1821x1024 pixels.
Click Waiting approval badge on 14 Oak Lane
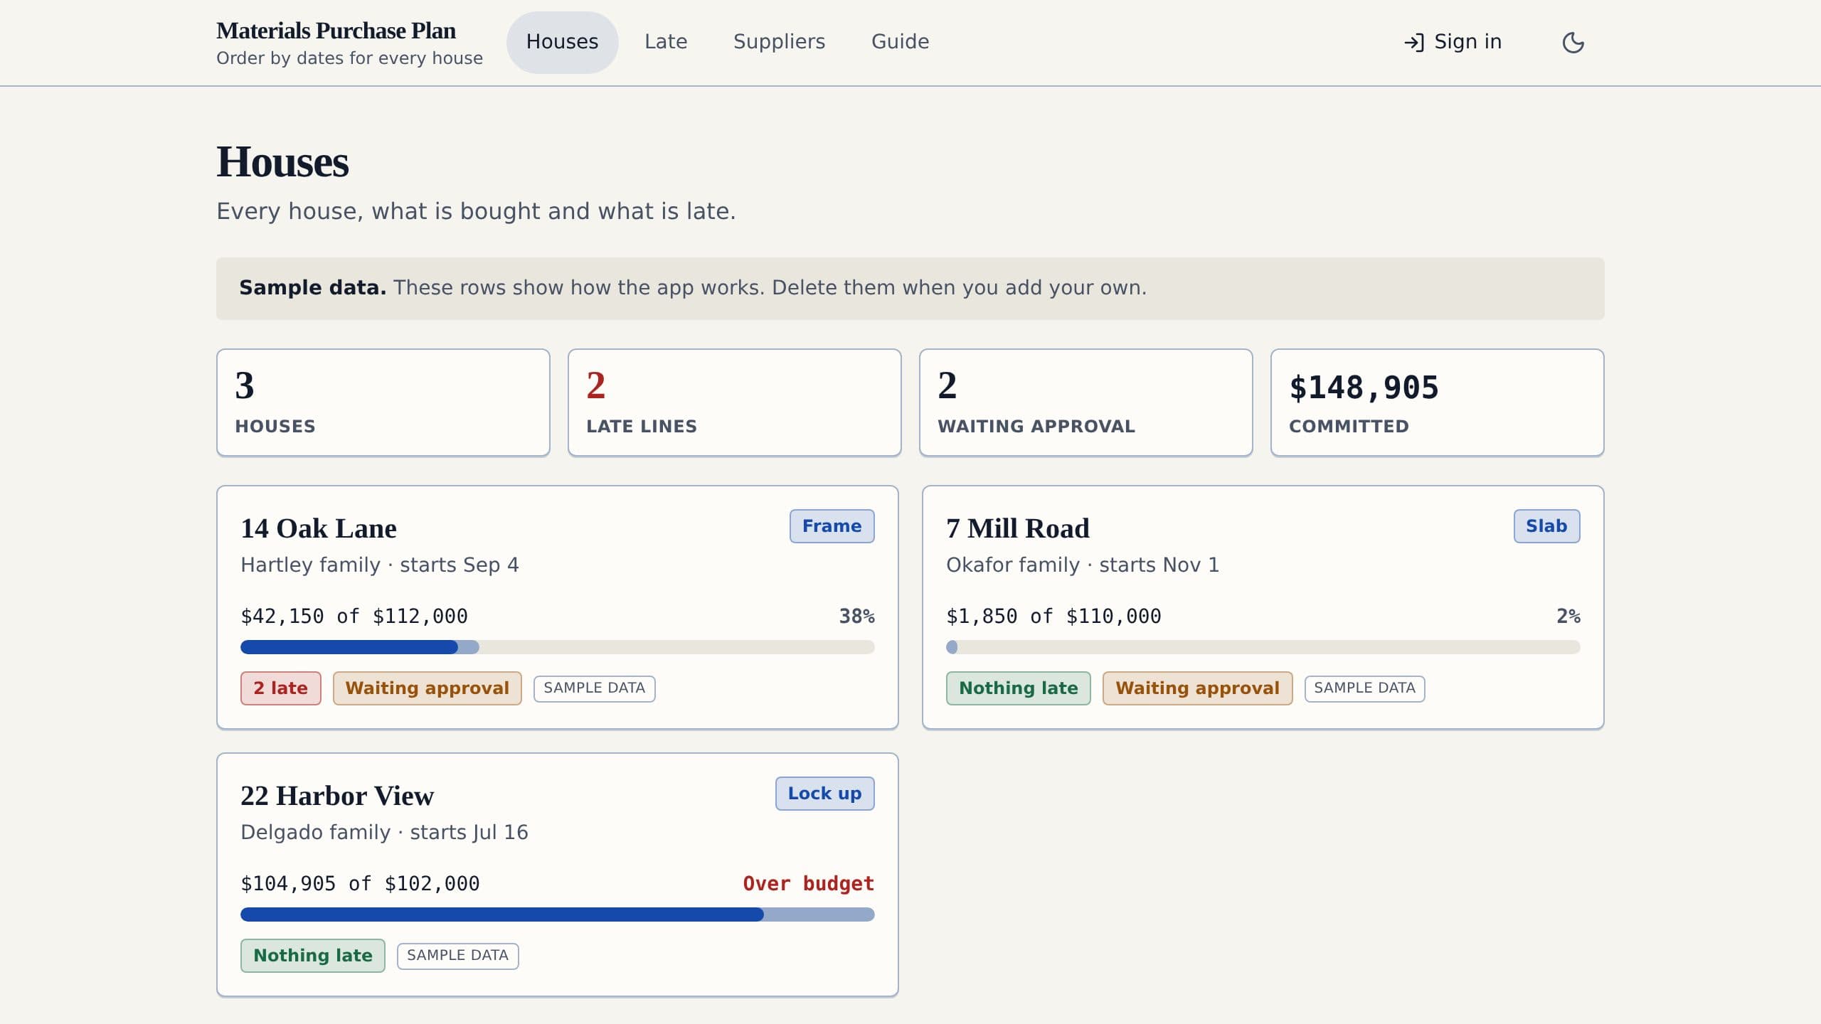point(427,688)
